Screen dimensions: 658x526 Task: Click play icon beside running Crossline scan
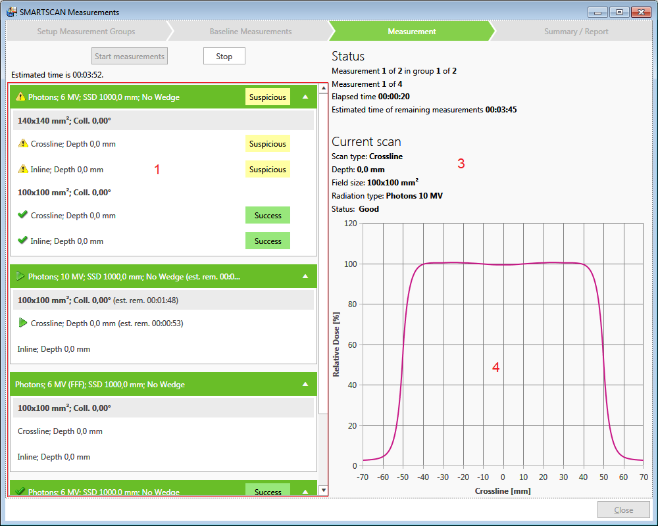click(x=23, y=323)
